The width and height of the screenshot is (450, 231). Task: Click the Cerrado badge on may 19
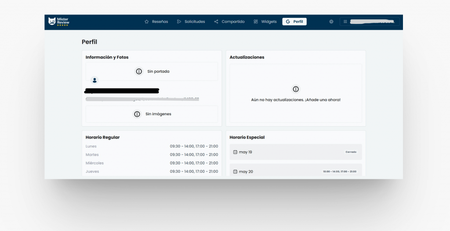(x=351, y=152)
